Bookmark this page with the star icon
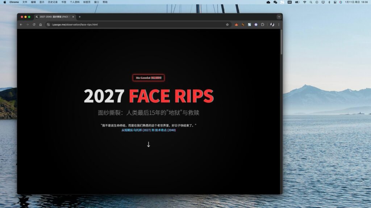This screenshot has height=208, width=371. point(227,25)
